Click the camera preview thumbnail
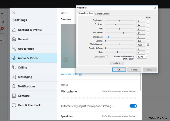 [x=68, y=46]
